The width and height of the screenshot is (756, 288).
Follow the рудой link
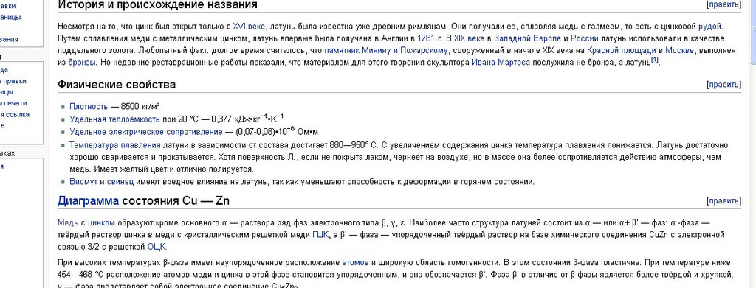710,26
